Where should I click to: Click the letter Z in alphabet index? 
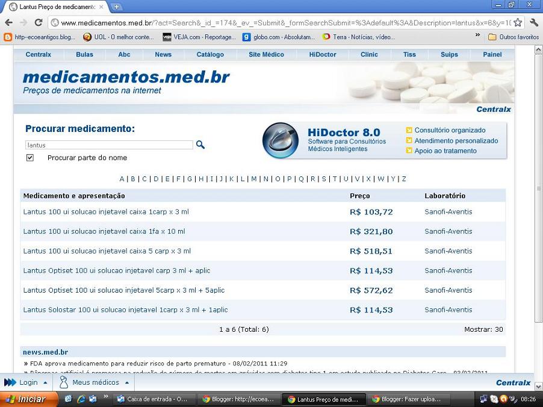[x=404, y=179]
